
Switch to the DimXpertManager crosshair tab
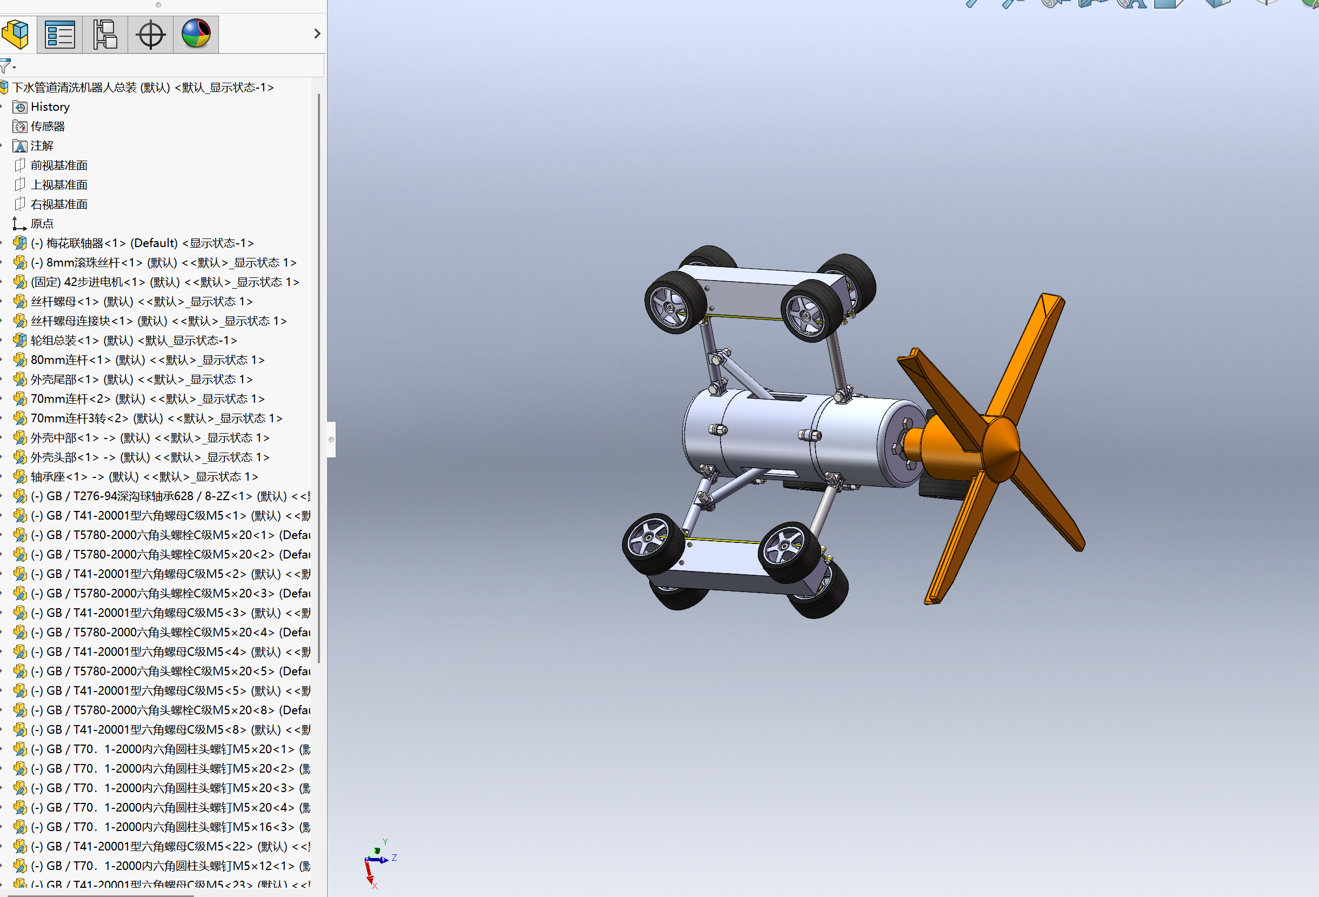[x=150, y=34]
